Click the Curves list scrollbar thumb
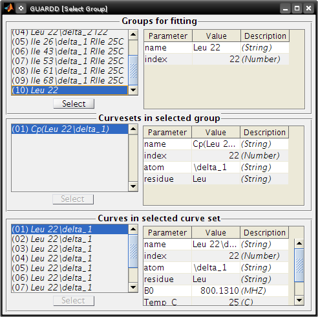The height and width of the screenshot is (317, 318). click(133, 251)
